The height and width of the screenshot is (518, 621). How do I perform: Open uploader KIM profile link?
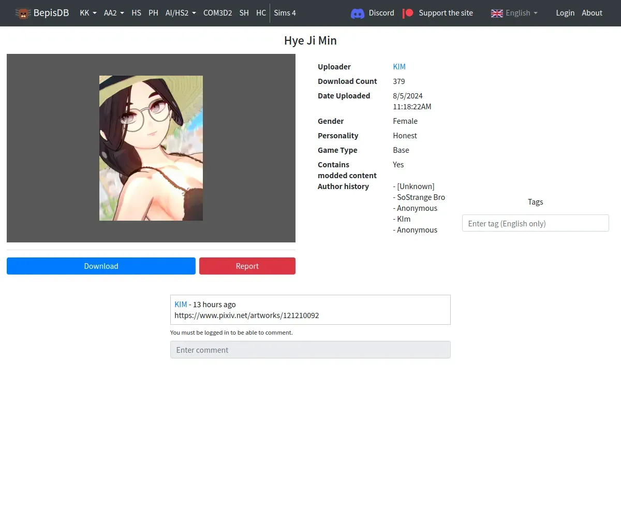click(399, 67)
